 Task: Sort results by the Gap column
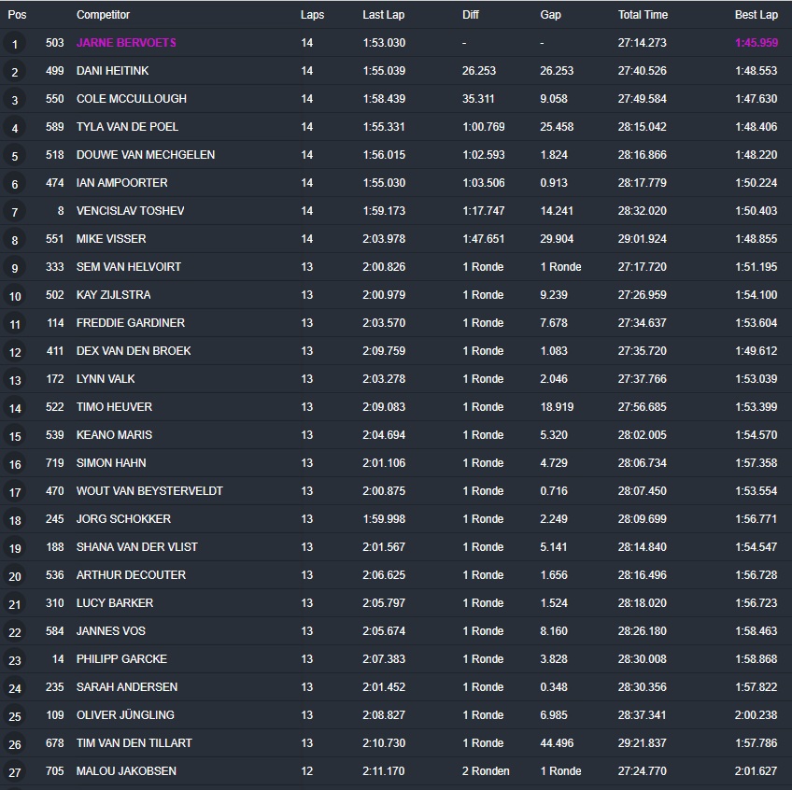tap(550, 15)
